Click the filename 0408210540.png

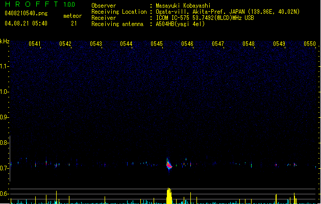(26, 13)
